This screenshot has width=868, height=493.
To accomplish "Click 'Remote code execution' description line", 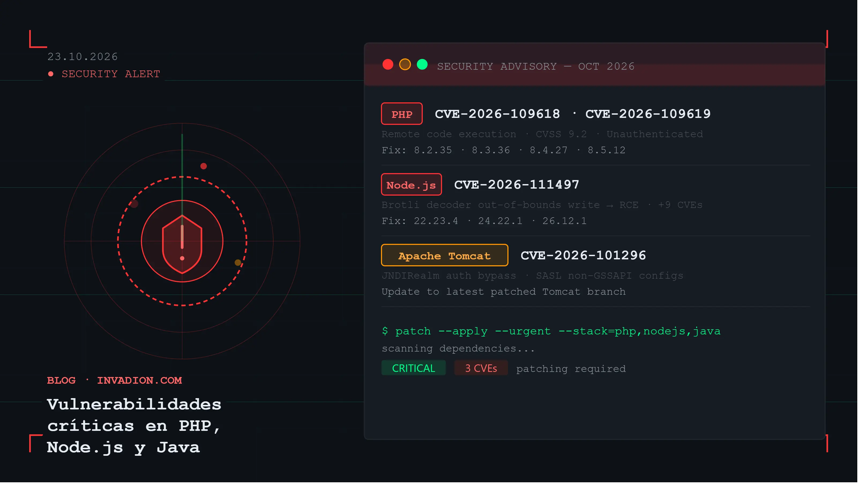I will point(542,134).
